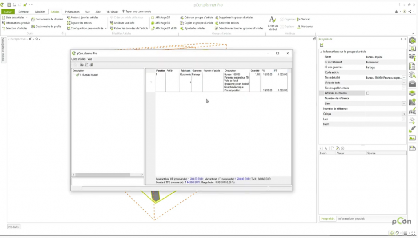Click the Créer un attribut button
The width and height of the screenshot is (418, 238).
point(273,23)
